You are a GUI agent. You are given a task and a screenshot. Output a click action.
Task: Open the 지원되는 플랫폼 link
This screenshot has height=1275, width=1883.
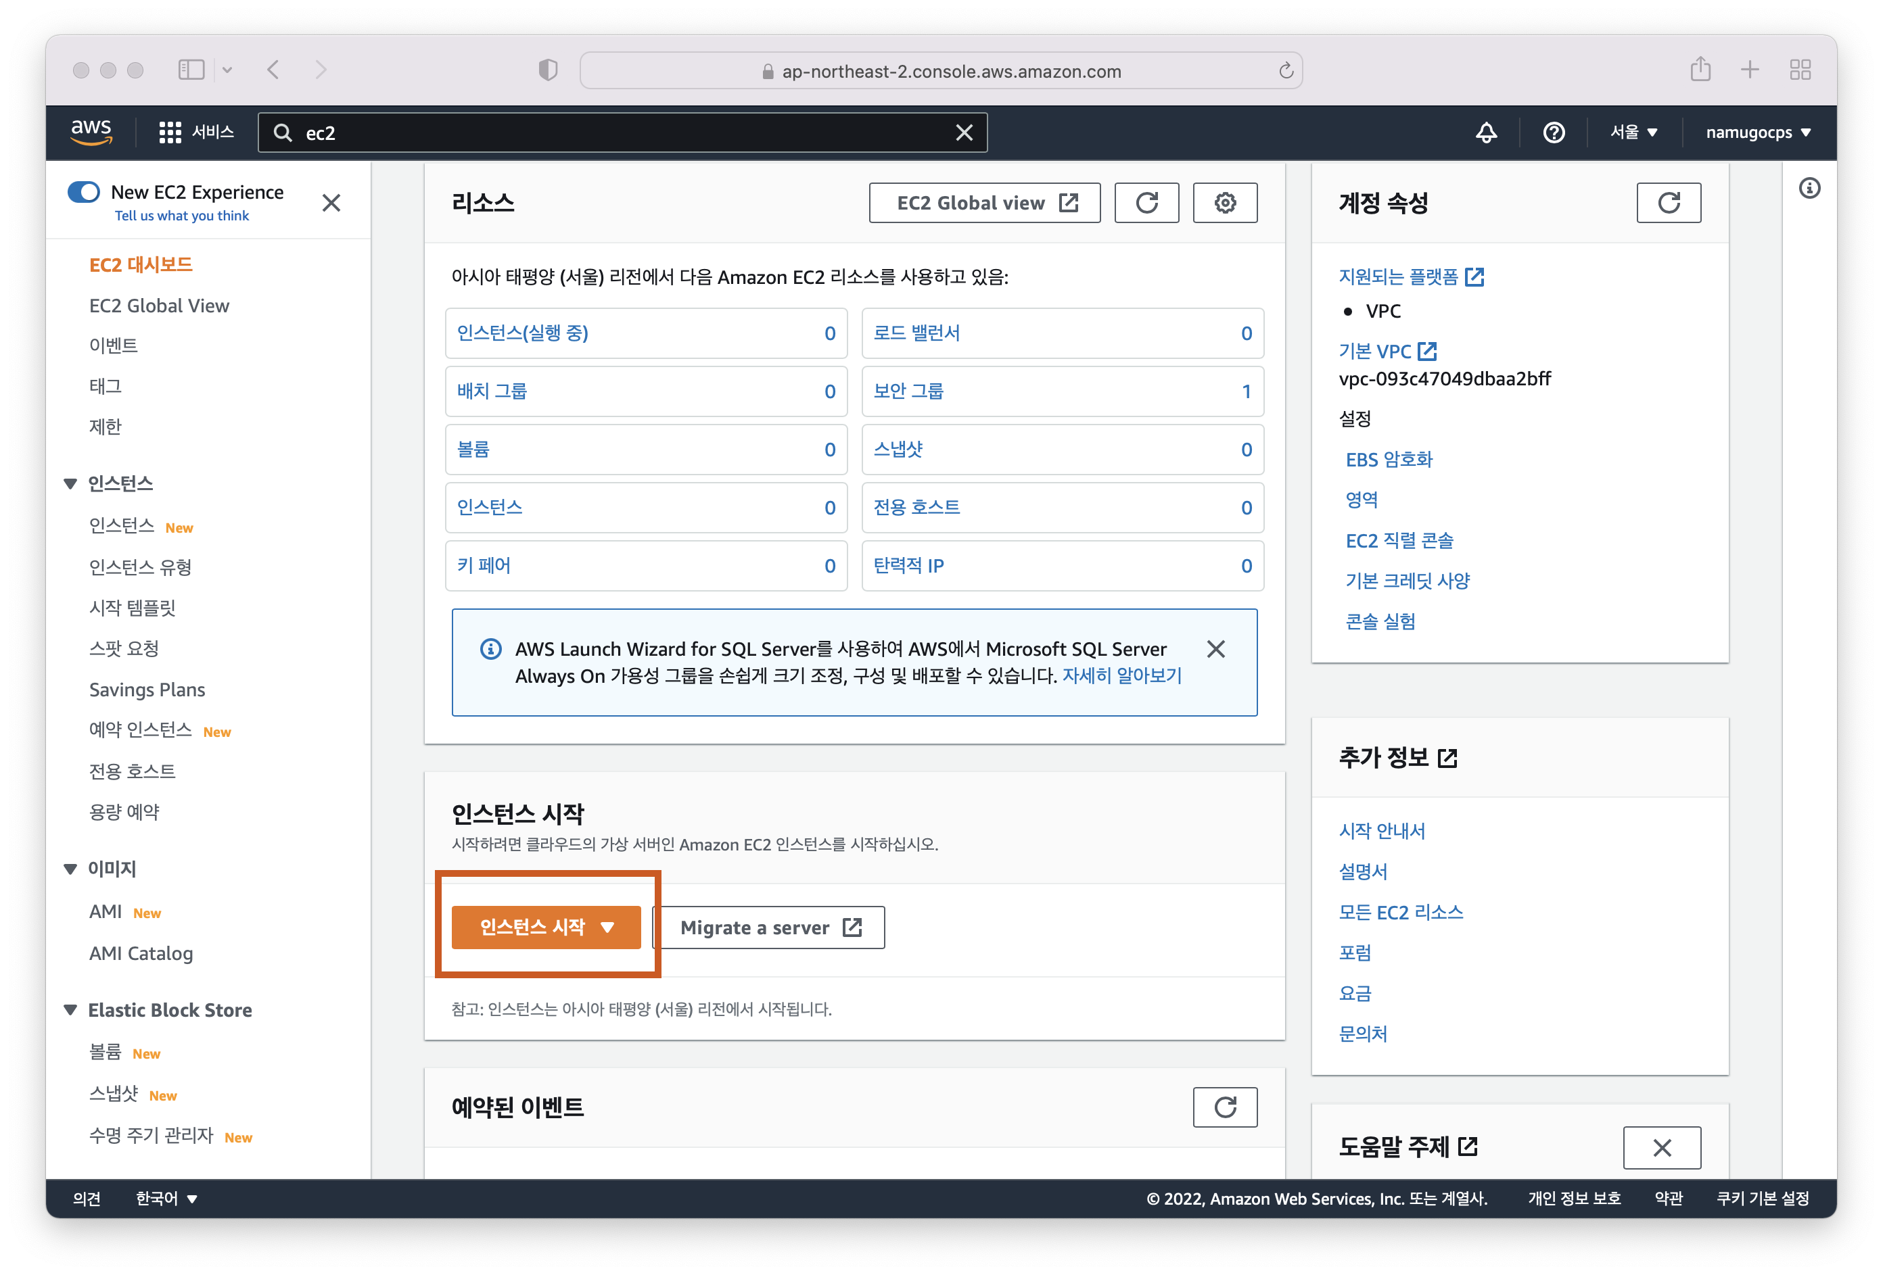point(1412,276)
